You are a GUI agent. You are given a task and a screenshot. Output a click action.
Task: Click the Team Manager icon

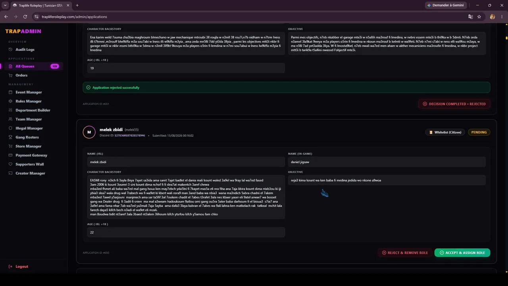(11, 119)
